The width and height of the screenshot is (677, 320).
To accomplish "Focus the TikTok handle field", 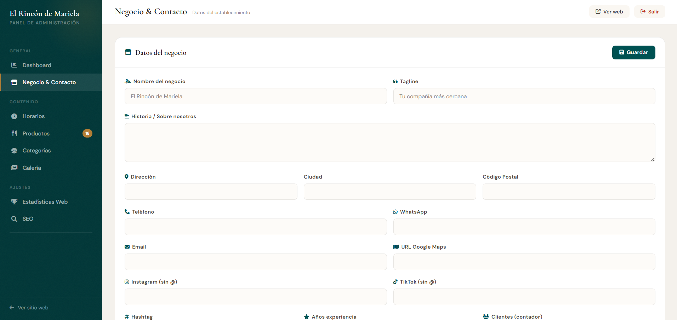I will pos(524,297).
